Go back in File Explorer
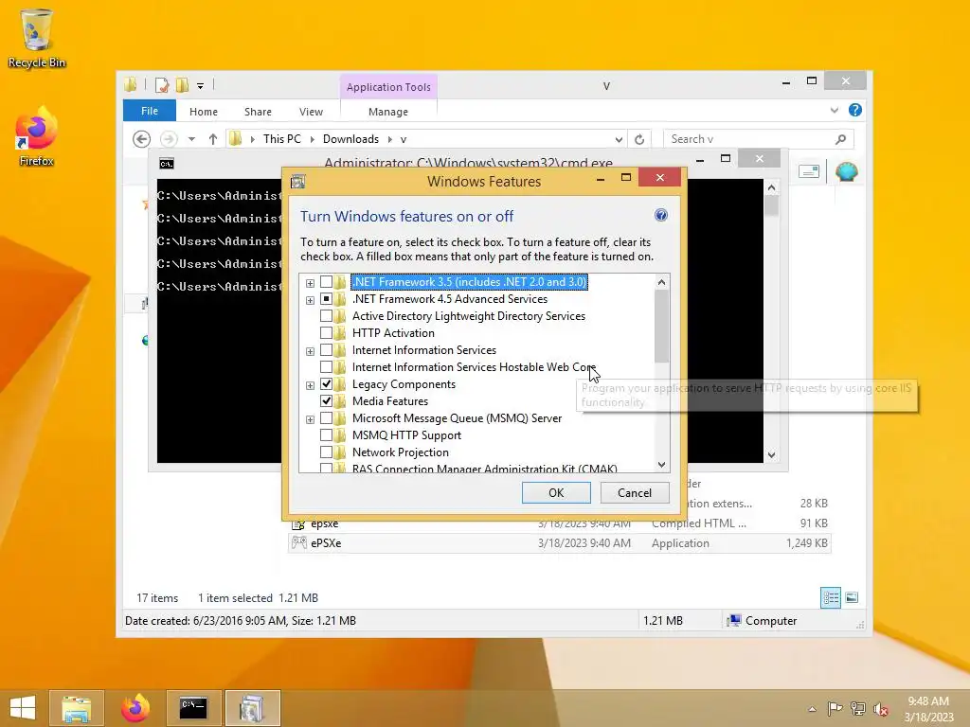Screen dimensions: 970x727 click(x=142, y=139)
